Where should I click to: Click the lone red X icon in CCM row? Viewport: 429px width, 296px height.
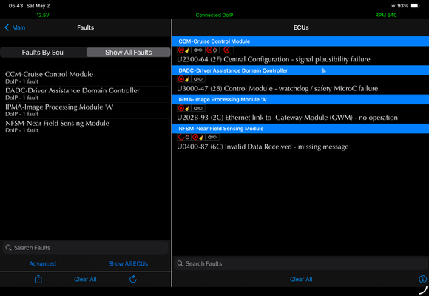point(226,50)
